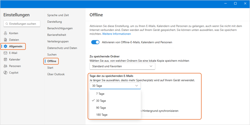This screenshot has height=125, width=250.
Task: Select the Offline settings page
Action: click(x=52, y=61)
